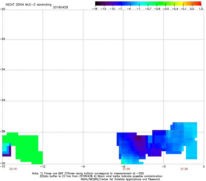Click the -20 latitude axis label
This screenshot has width=206, height=181.
pyautogui.click(x=3, y=9)
